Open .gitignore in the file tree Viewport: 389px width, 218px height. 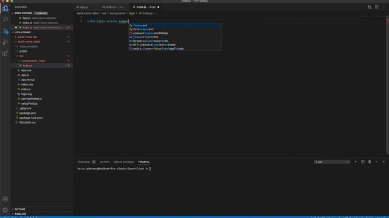pos(25,108)
